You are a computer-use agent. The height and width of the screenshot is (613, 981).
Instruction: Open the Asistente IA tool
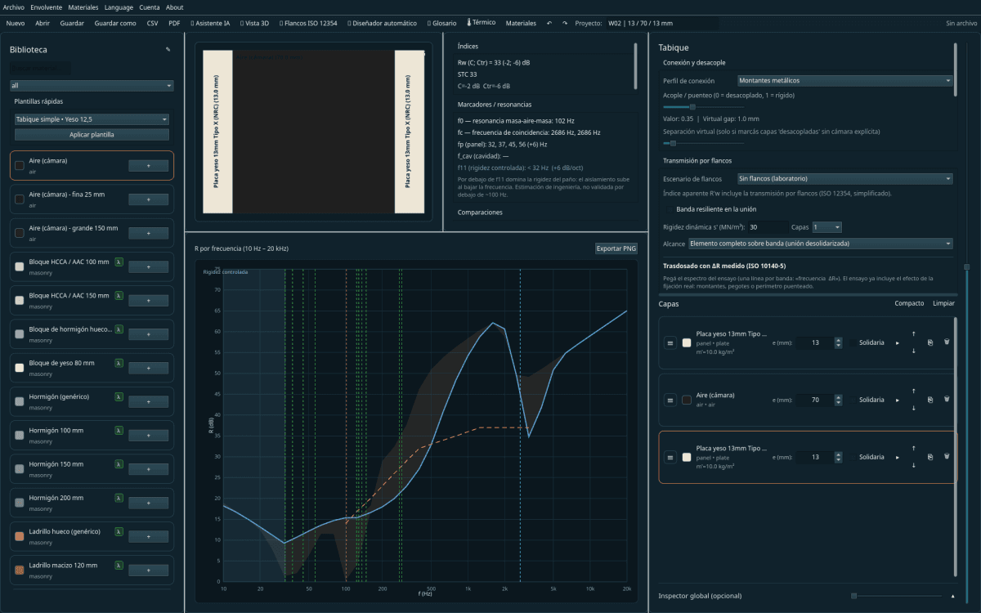click(x=210, y=23)
